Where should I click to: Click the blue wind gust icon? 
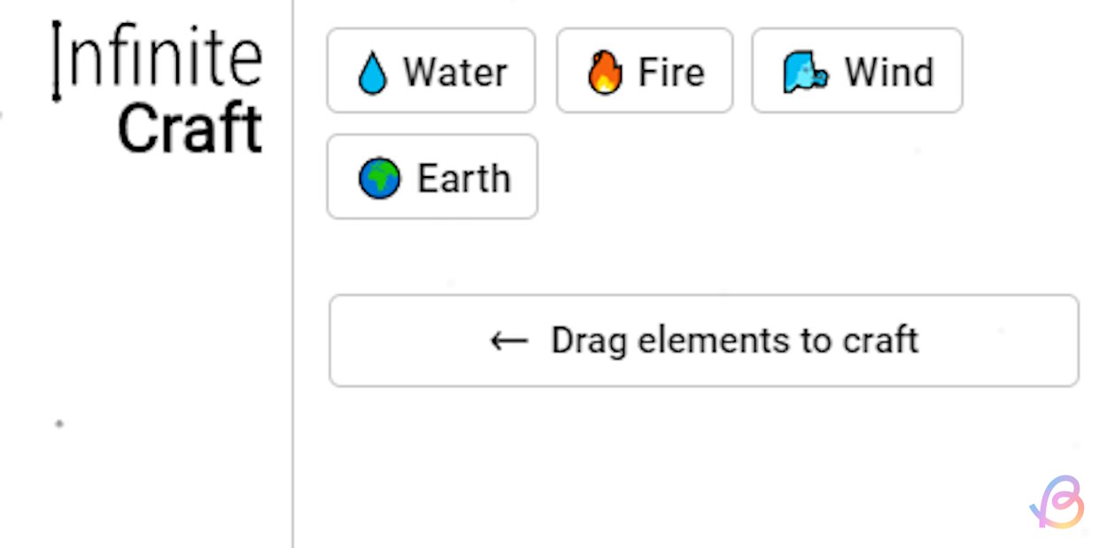pyautogui.click(x=805, y=72)
